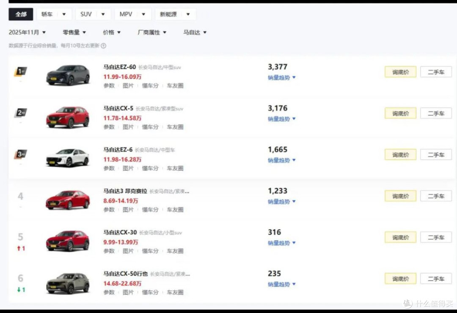
Task: Open 参数 for 马自达EZ-6
Action: pos(109,168)
